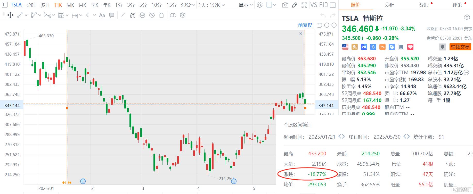Zoom out the chart with minus icon

327,25
